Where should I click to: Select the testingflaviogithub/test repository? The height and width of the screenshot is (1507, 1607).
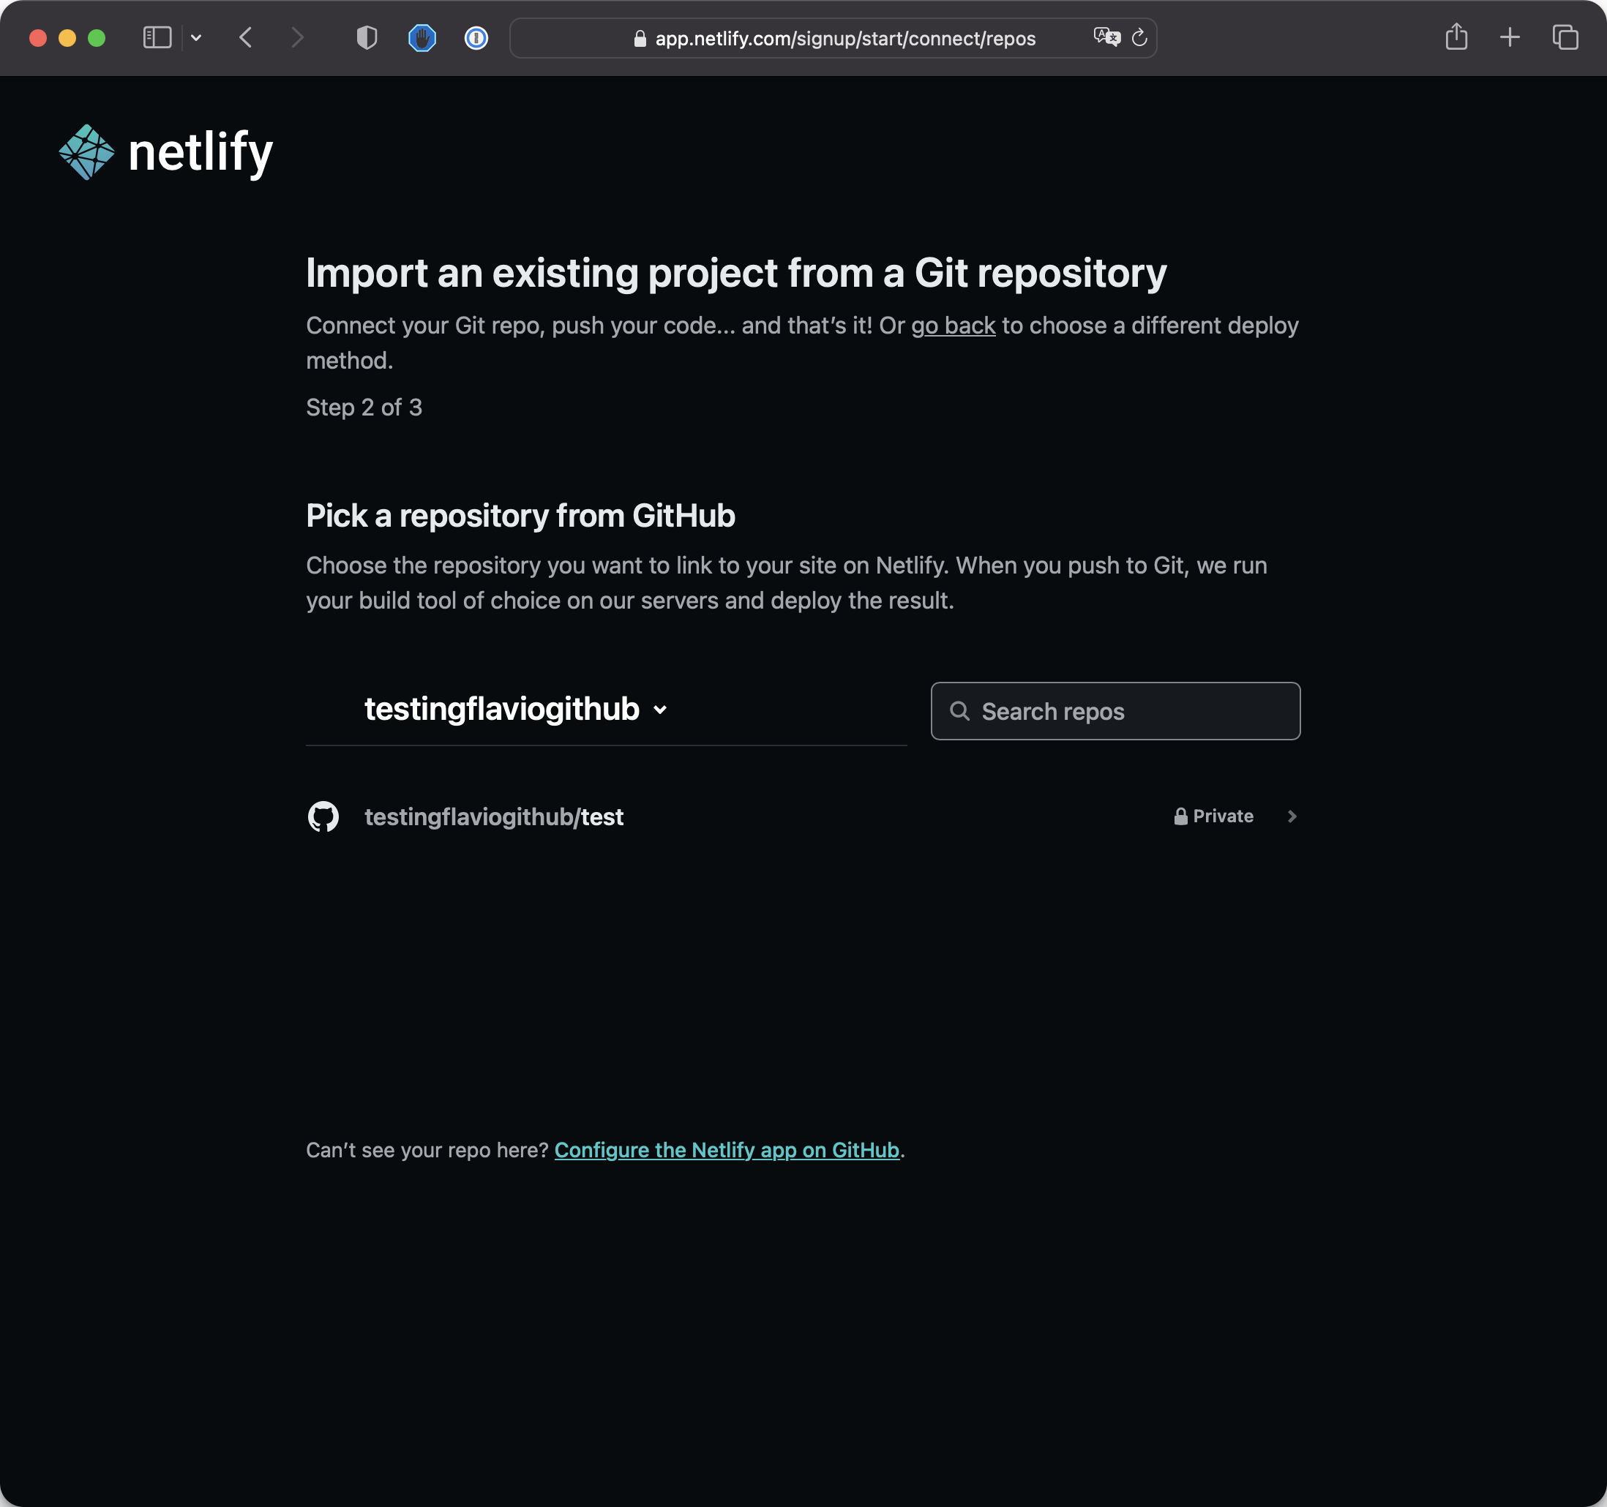point(493,817)
